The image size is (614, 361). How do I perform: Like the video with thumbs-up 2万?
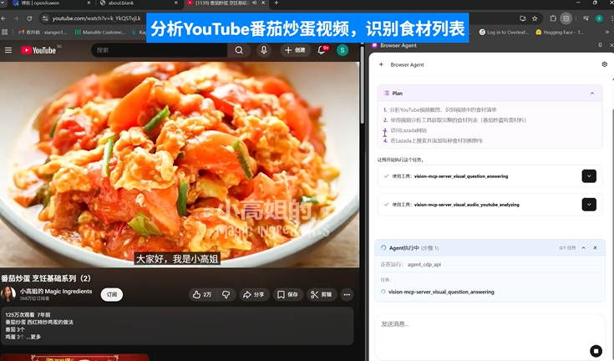[x=201, y=294]
